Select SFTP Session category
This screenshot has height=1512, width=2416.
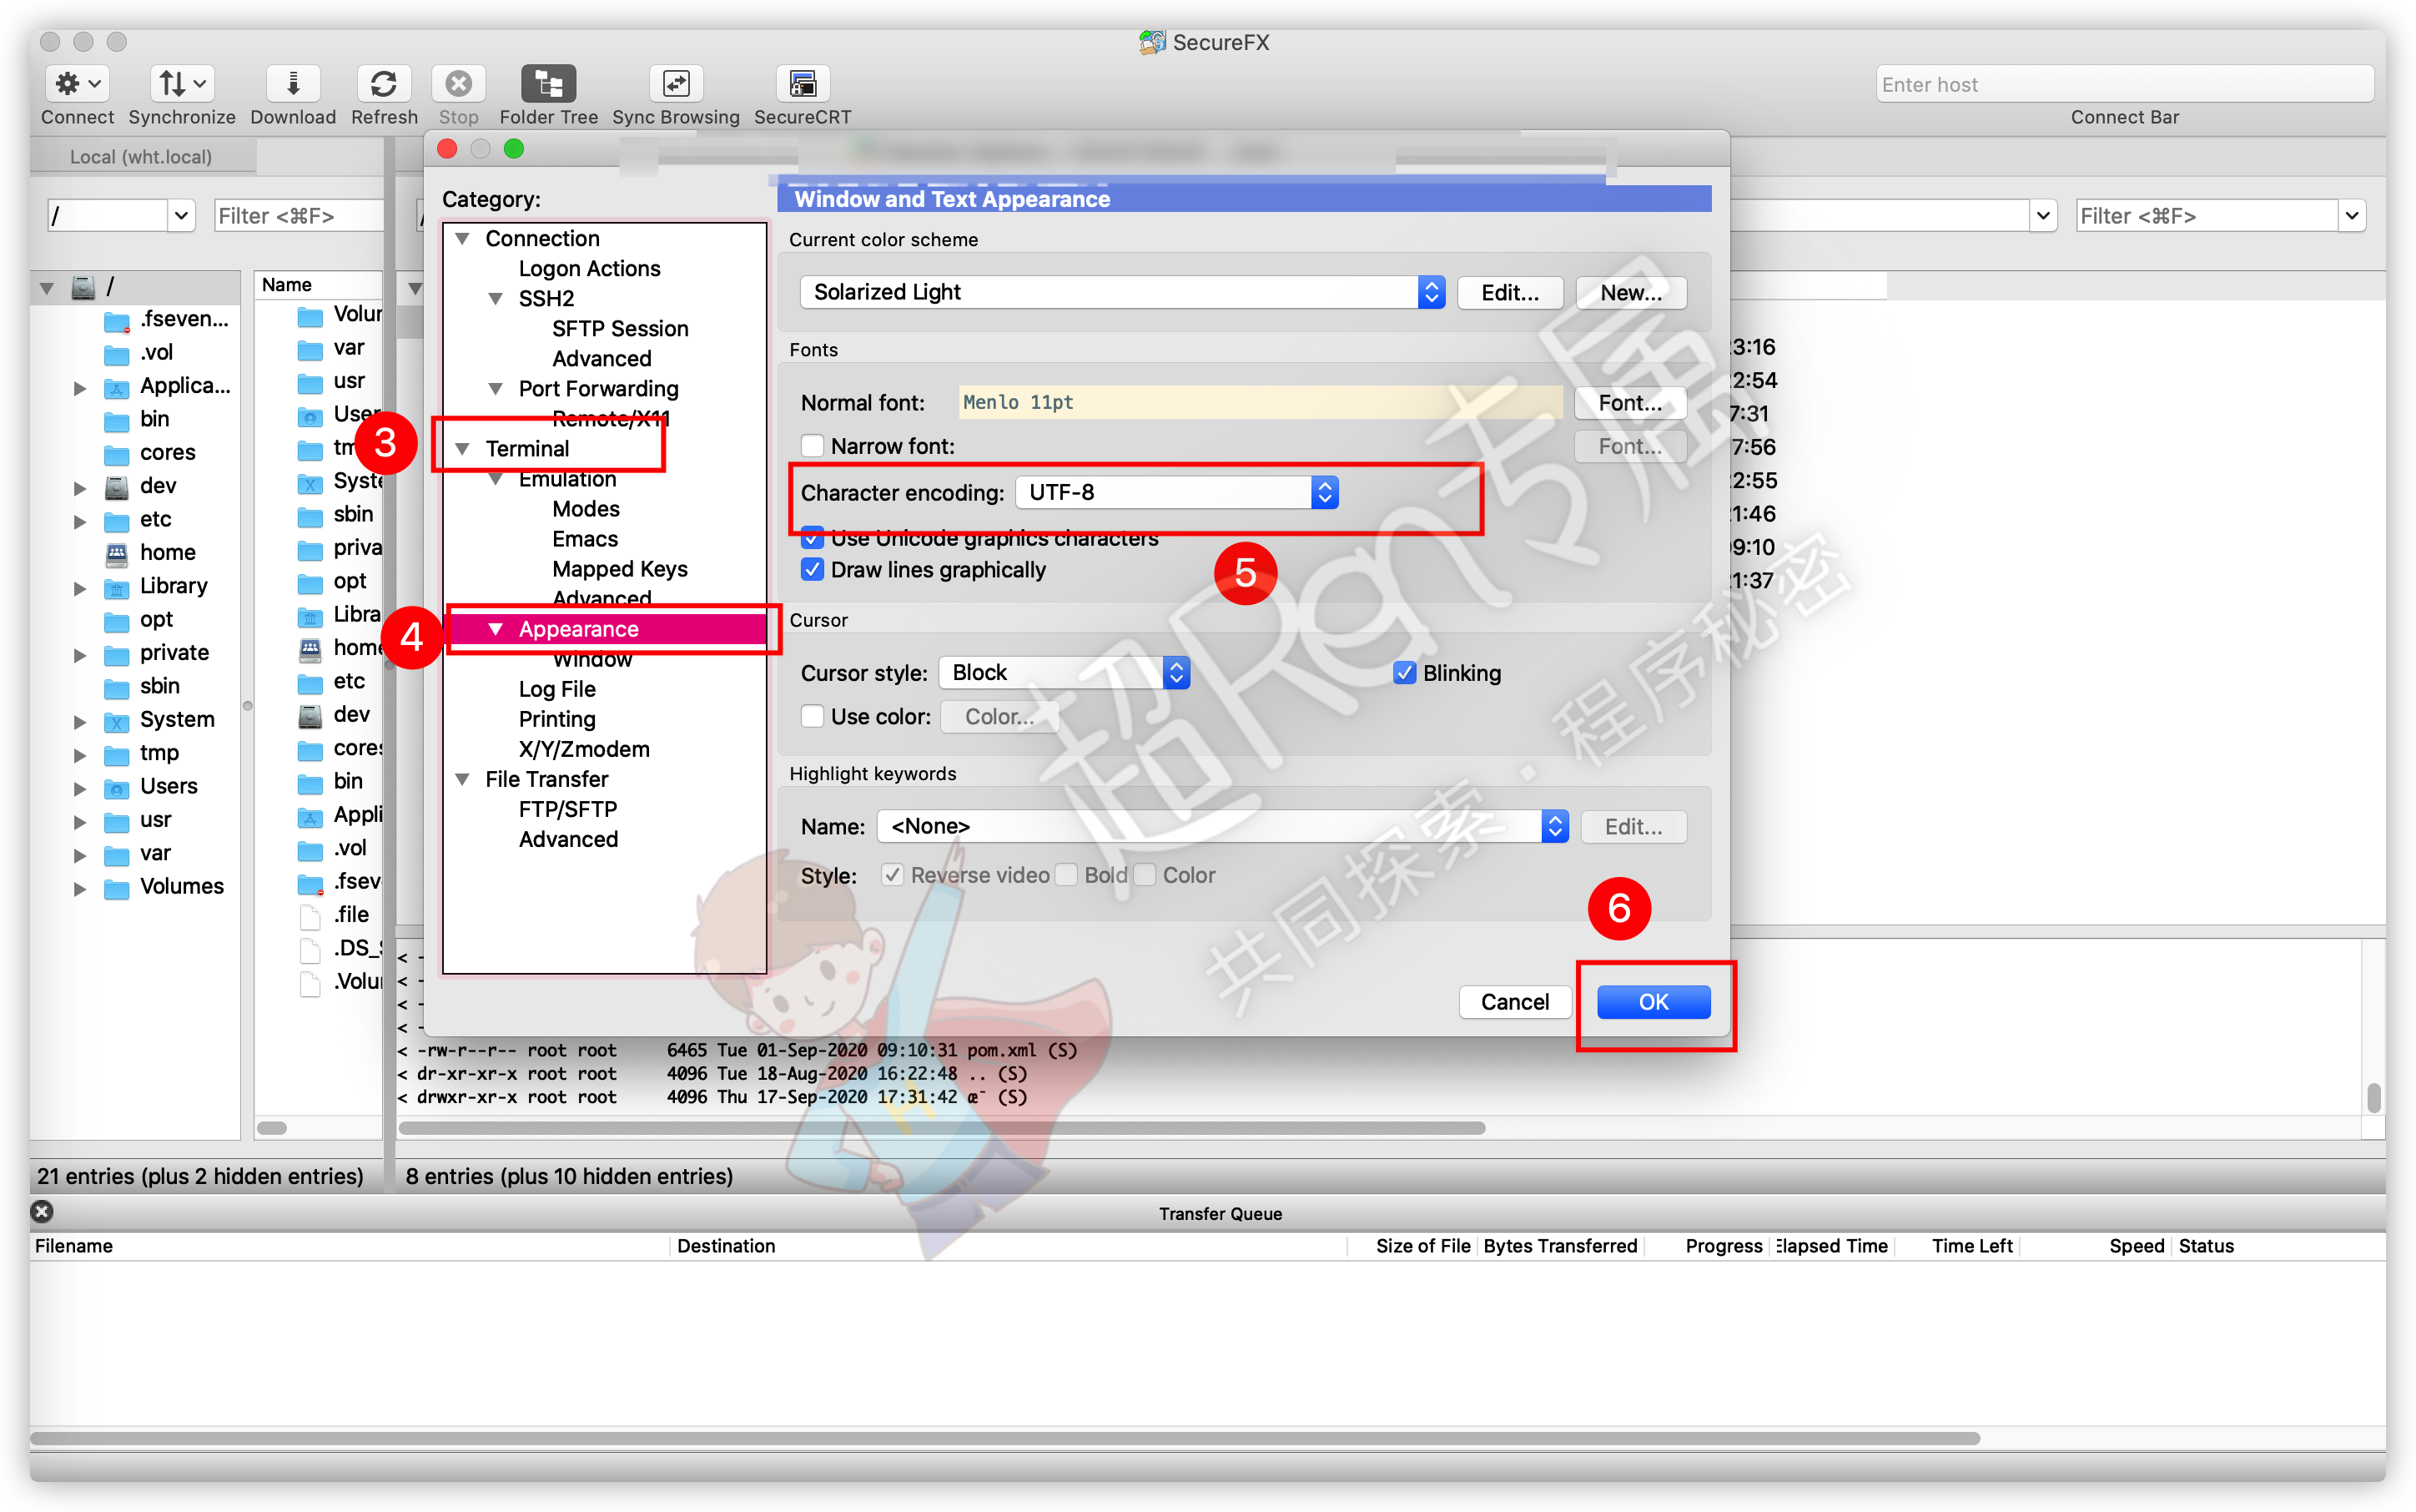[620, 328]
